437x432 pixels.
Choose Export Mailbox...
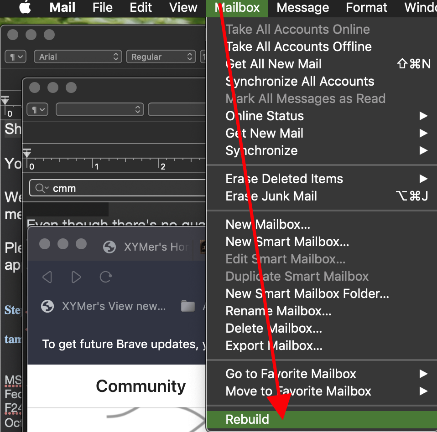click(322, 345)
